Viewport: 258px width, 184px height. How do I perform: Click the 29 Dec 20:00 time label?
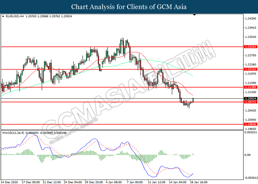pos(94,182)
